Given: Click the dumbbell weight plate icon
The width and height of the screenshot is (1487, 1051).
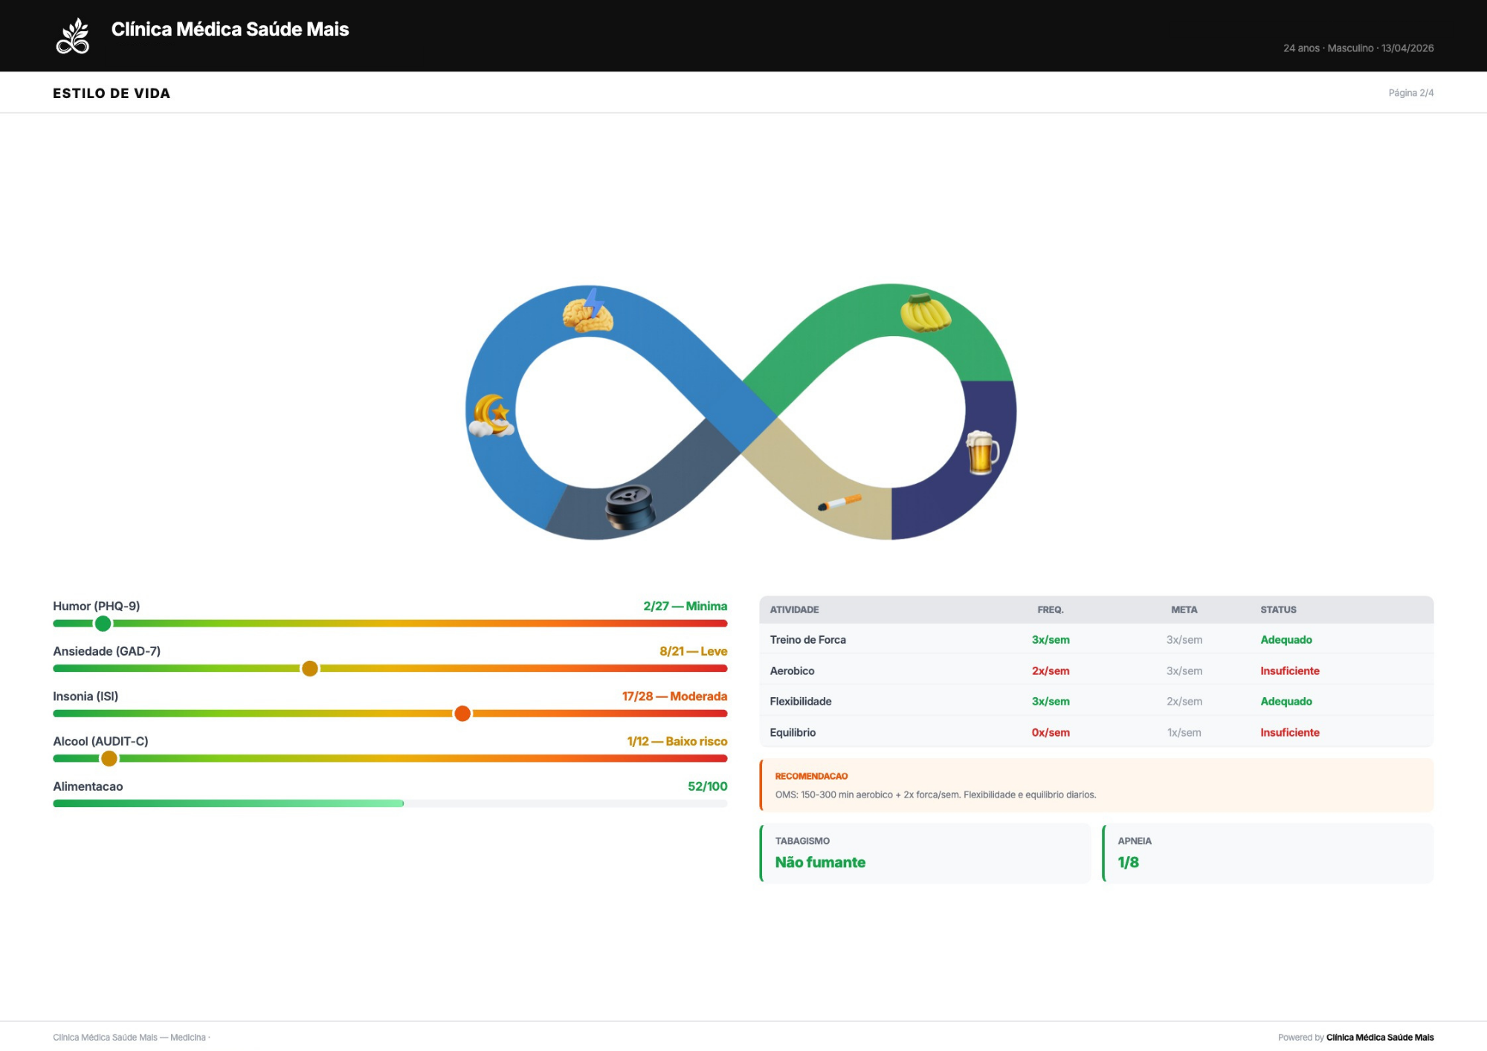Looking at the screenshot, I should 630,507.
